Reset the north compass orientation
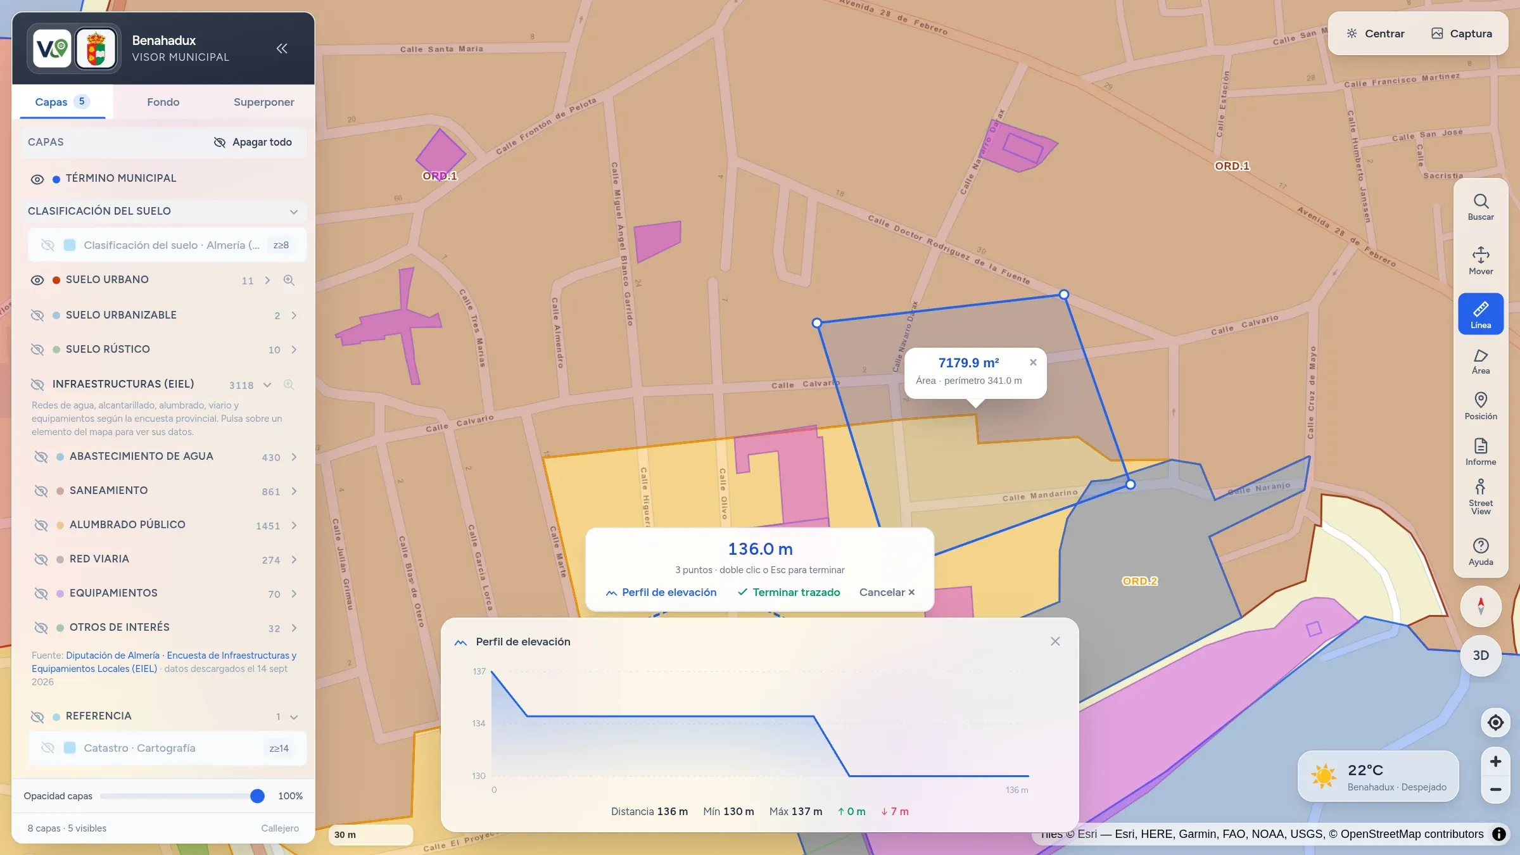1520x855 pixels. [1480, 606]
